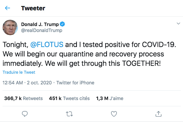Open the @FLOTUS mention link
This screenshot has width=183, height=122.
coord(47,45)
